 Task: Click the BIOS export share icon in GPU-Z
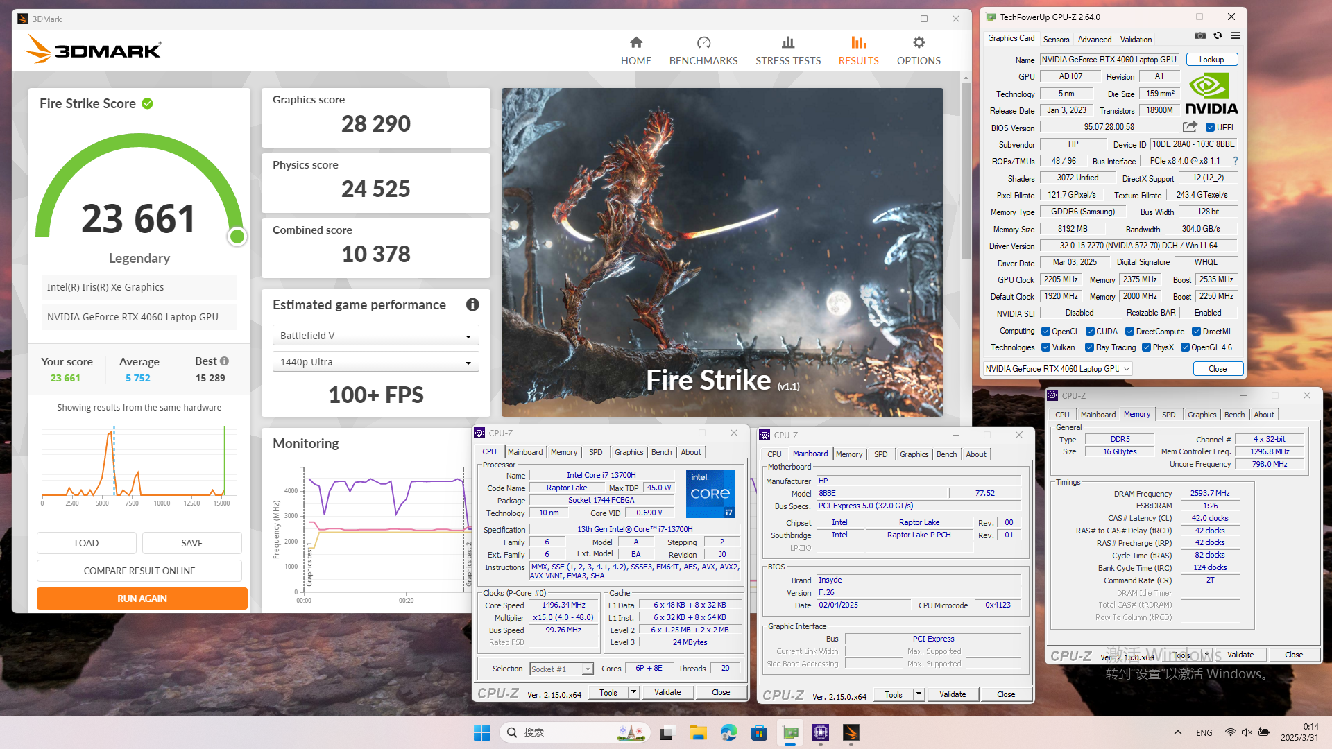(1190, 127)
